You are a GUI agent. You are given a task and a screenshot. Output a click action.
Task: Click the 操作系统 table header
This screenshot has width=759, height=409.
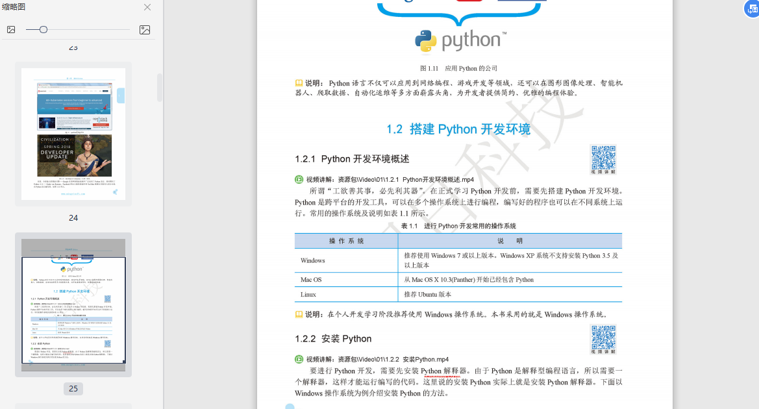[x=346, y=241]
